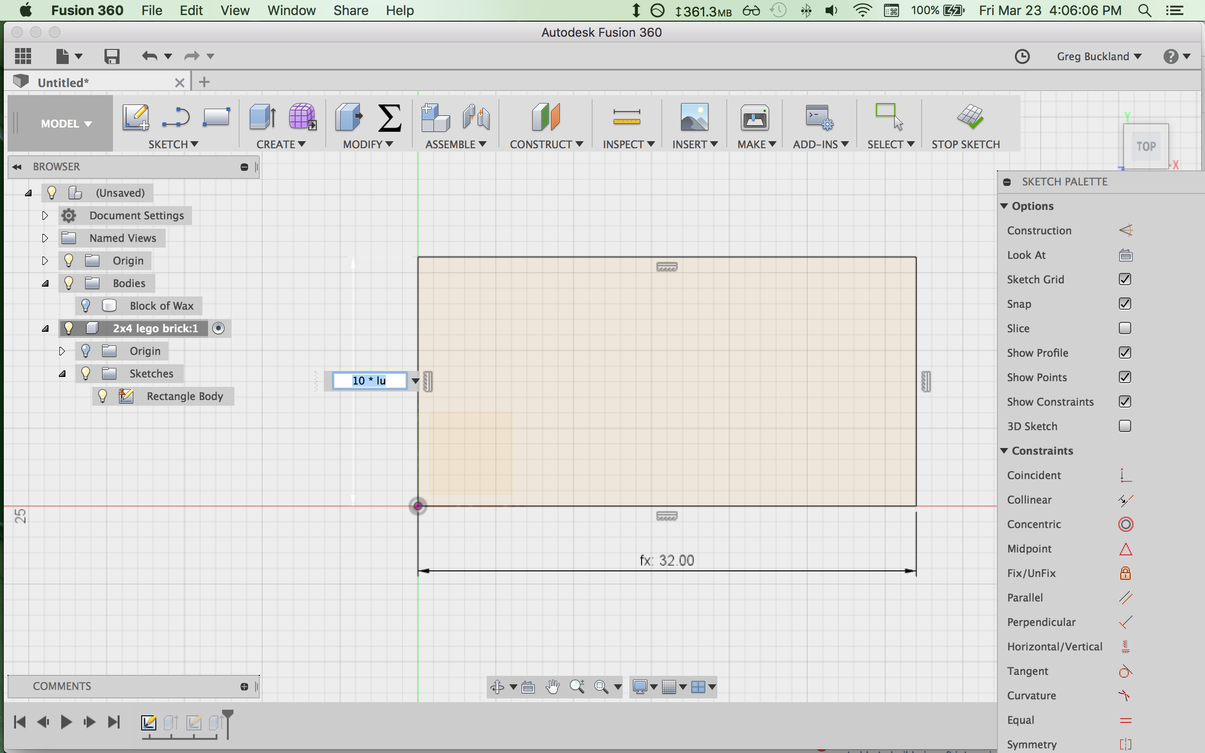Select the Equal constraint
The height and width of the screenshot is (753, 1205).
(1125, 720)
